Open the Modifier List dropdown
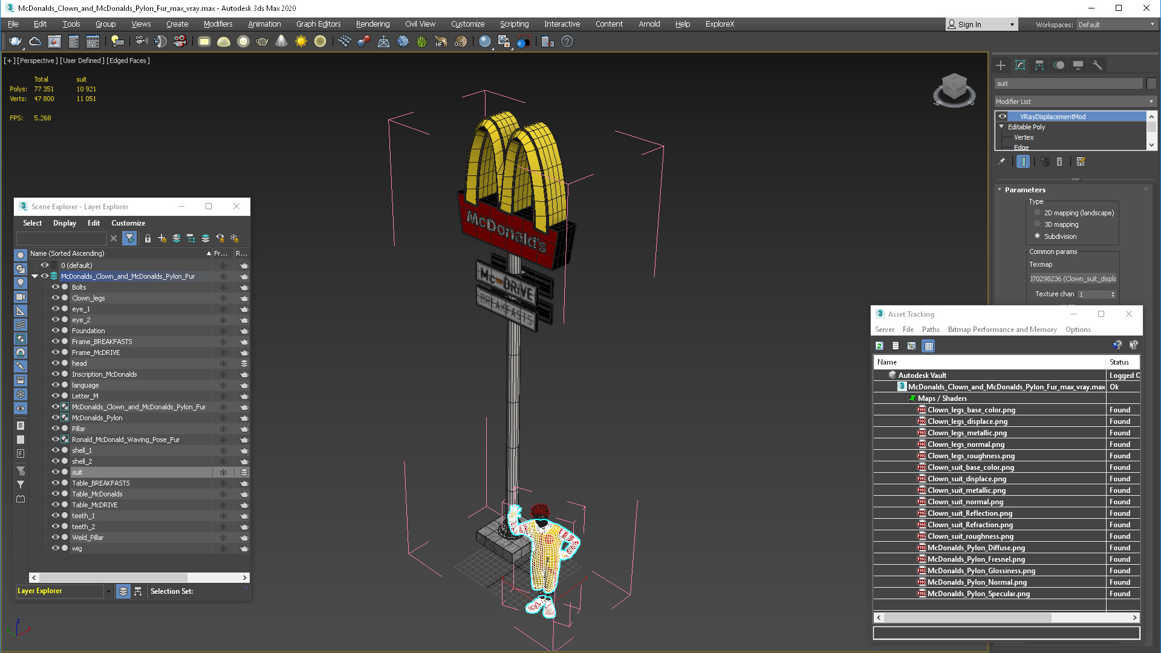Image resolution: width=1161 pixels, height=653 pixels. coord(1075,102)
